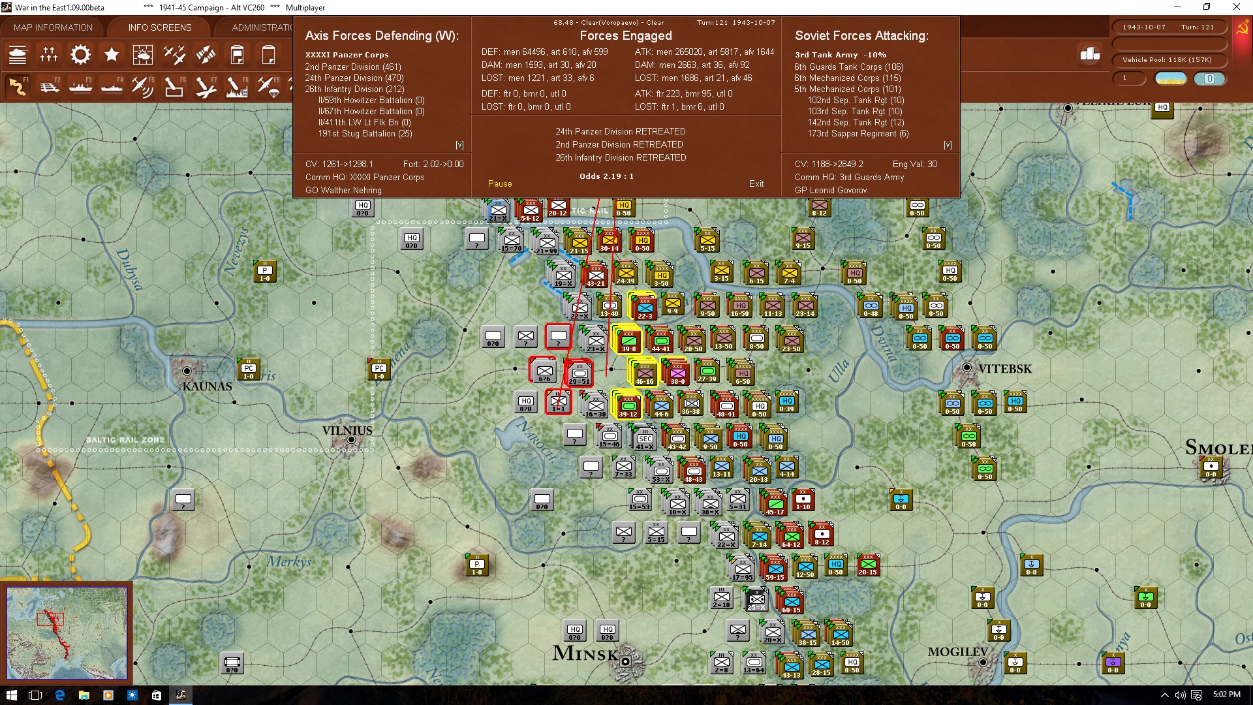Open the INFO SCREENS tab

coord(160,27)
